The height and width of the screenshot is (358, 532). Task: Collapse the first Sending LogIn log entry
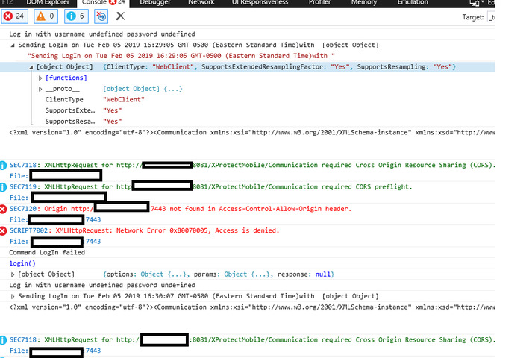pyautogui.click(x=12, y=45)
